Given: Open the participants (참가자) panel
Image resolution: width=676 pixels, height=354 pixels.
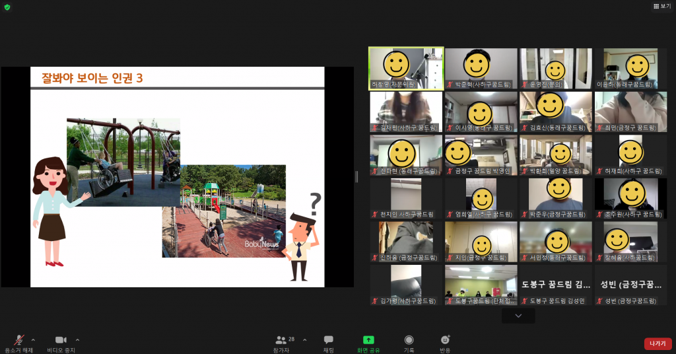Looking at the screenshot, I should (x=282, y=340).
